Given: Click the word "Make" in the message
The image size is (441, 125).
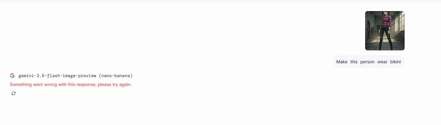Looking at the screenshot, I should pyautogui.click(x=342, y=62).
